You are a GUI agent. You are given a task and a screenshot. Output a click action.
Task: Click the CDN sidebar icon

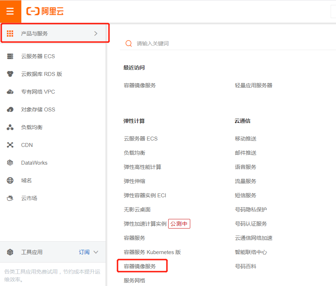10,145
